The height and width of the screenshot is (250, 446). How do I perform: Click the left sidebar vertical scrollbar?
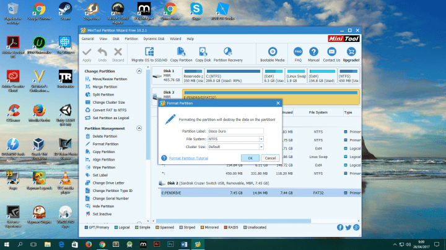(x=148, y=114)
